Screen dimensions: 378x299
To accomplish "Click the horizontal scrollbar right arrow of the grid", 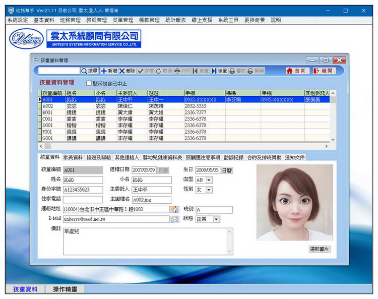I will click(326, 146).
